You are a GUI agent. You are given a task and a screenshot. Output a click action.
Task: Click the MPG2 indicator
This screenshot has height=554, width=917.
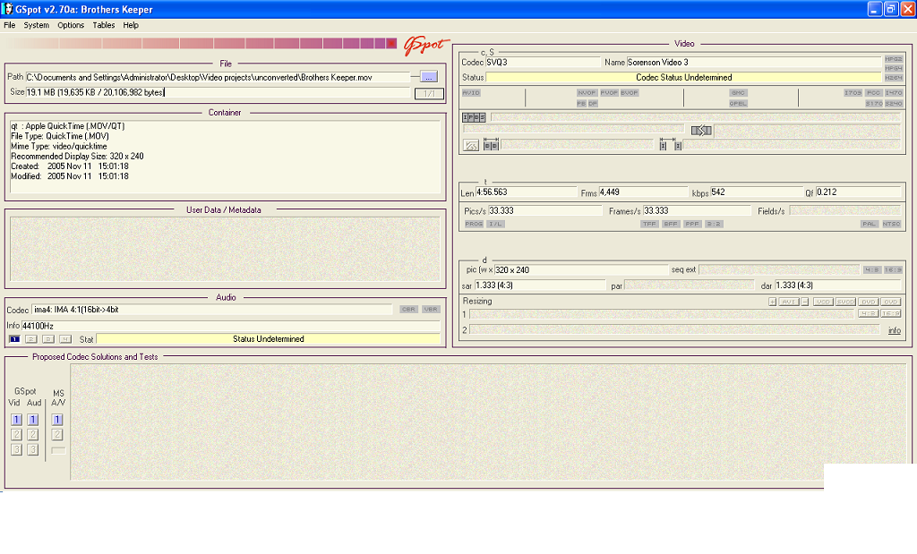[893, 60]
